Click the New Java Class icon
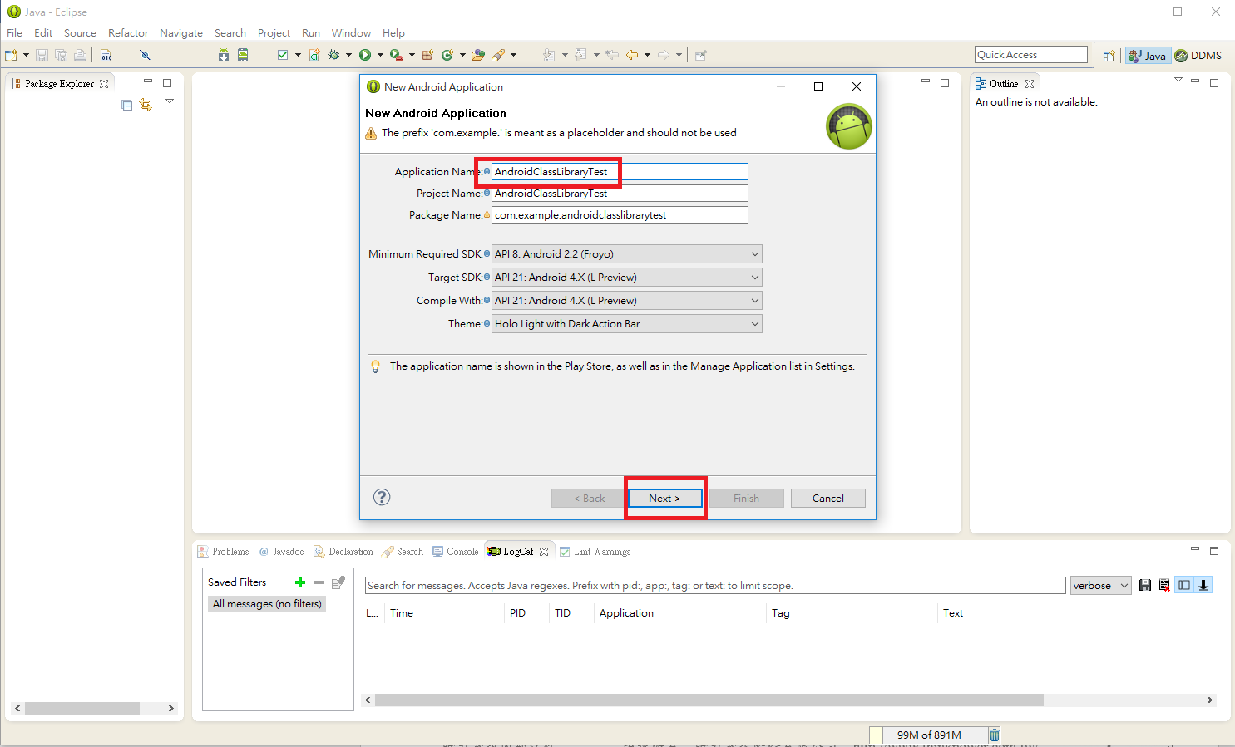 pos(447,55)
